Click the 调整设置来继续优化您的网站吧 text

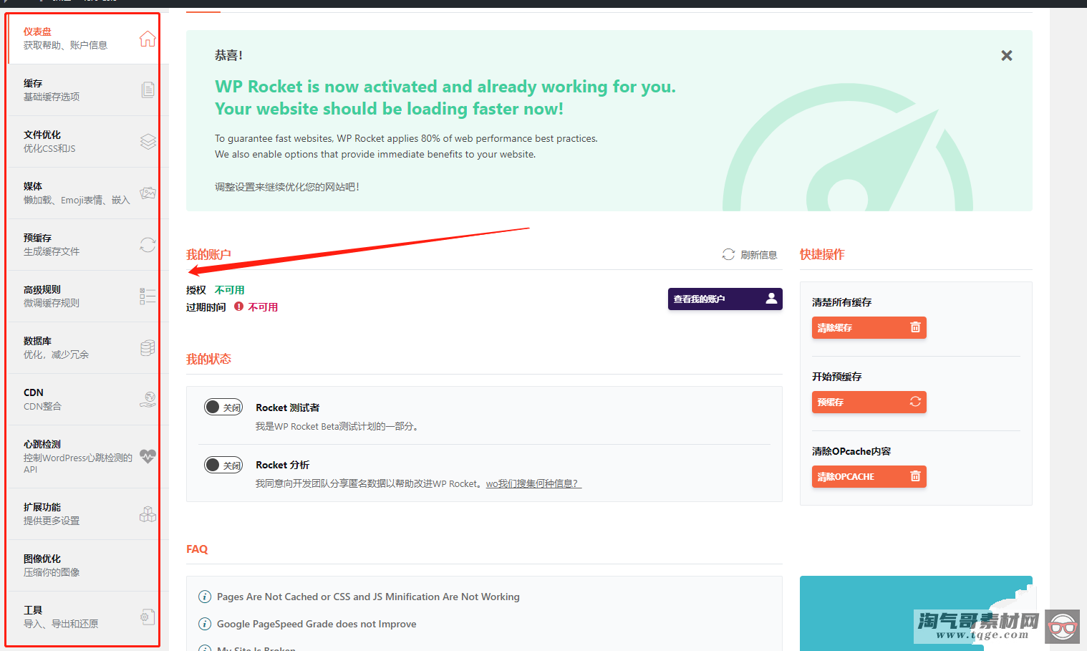(x=286, y=187)
